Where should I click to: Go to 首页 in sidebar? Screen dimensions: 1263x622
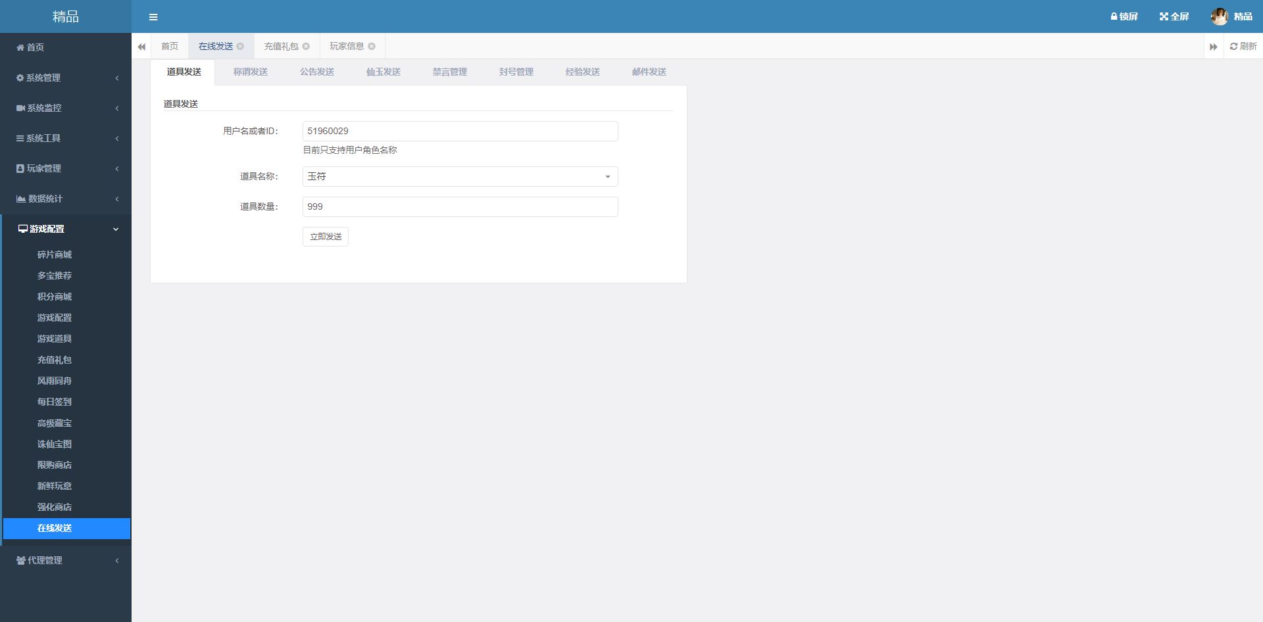pyautogui.click(x=35, y=47)
